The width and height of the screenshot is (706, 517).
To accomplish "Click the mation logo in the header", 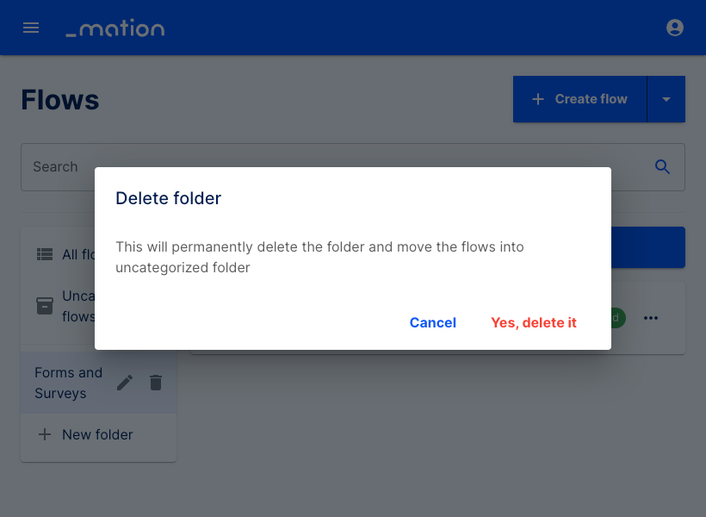I will tap(115, 27).
